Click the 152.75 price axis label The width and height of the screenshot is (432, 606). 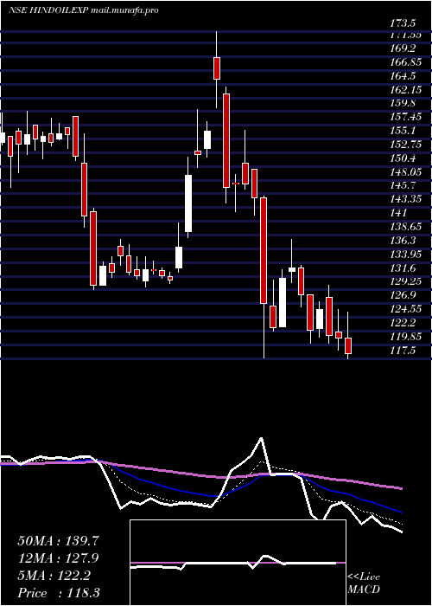pyautogui.click(x=405, y=145)
